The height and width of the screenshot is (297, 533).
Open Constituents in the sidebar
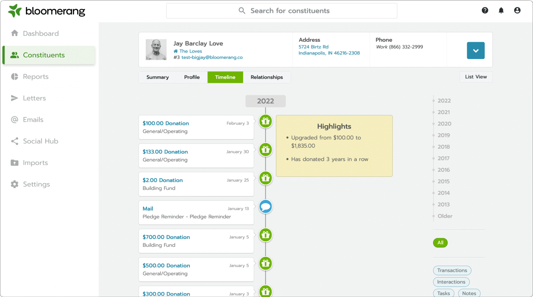point(49,55)
